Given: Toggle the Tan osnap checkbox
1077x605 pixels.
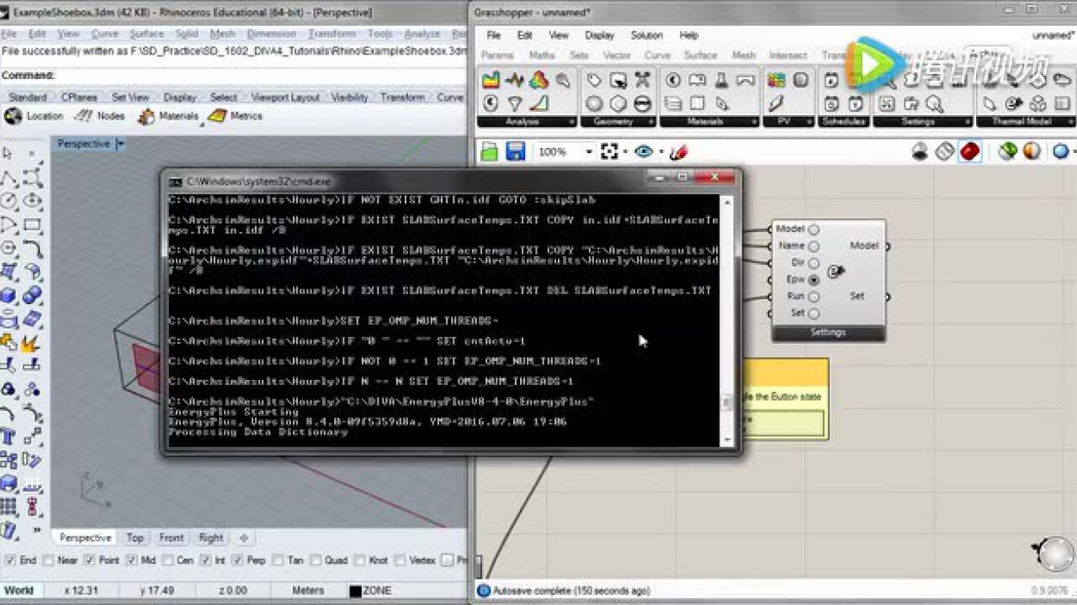Looking at the screenshot, I should click(277, 560).
